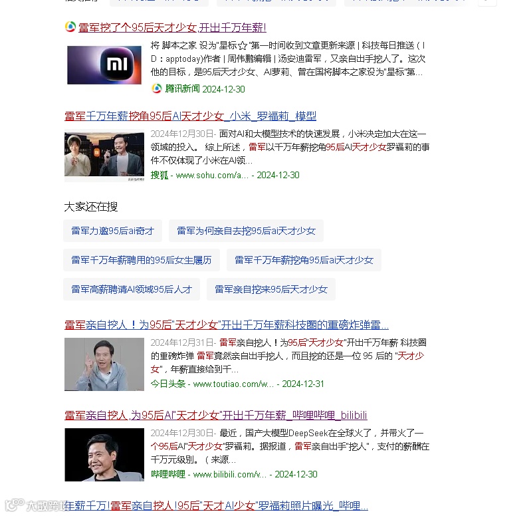
Task: Open the Xiaomi MI logo thumbnail
Action: click(104, 64)
